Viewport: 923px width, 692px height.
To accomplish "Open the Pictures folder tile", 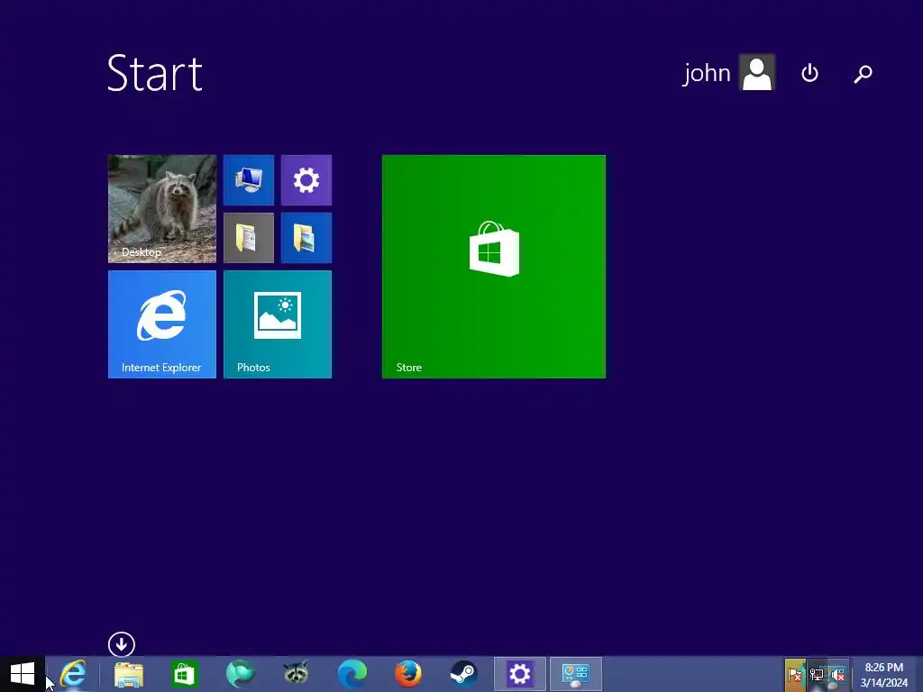I will pyautogui.click(x=306, y=237).
